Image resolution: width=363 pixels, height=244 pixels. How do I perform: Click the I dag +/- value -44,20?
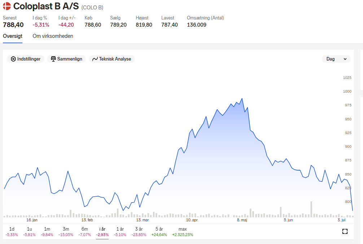coord(66,25)
